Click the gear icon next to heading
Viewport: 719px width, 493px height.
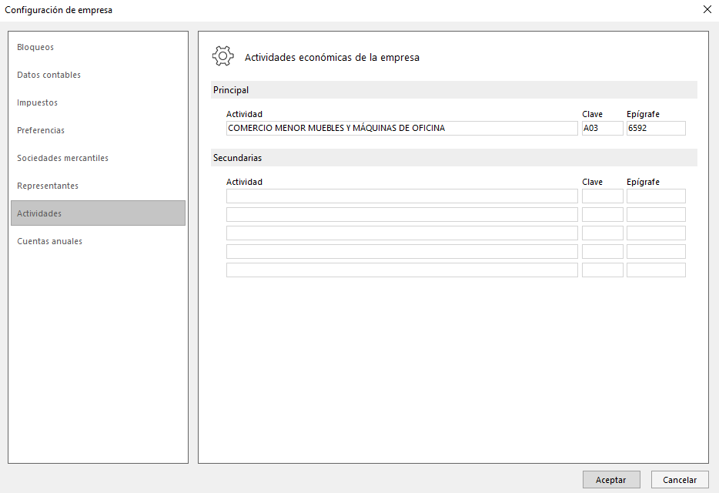click(x=222, y=56)
